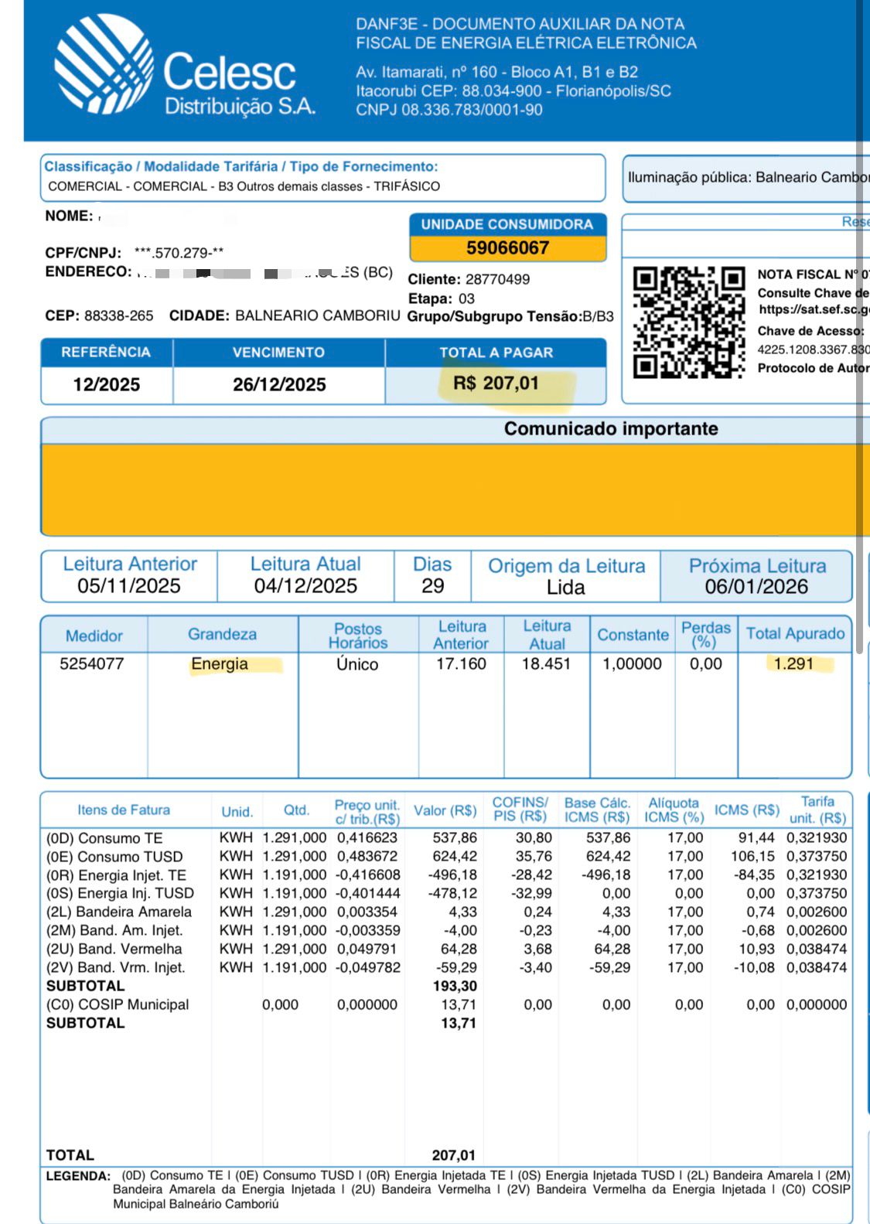Click the masked CPF/CNPJ ***.570.279-**
870x1224 pixels.
179,253
